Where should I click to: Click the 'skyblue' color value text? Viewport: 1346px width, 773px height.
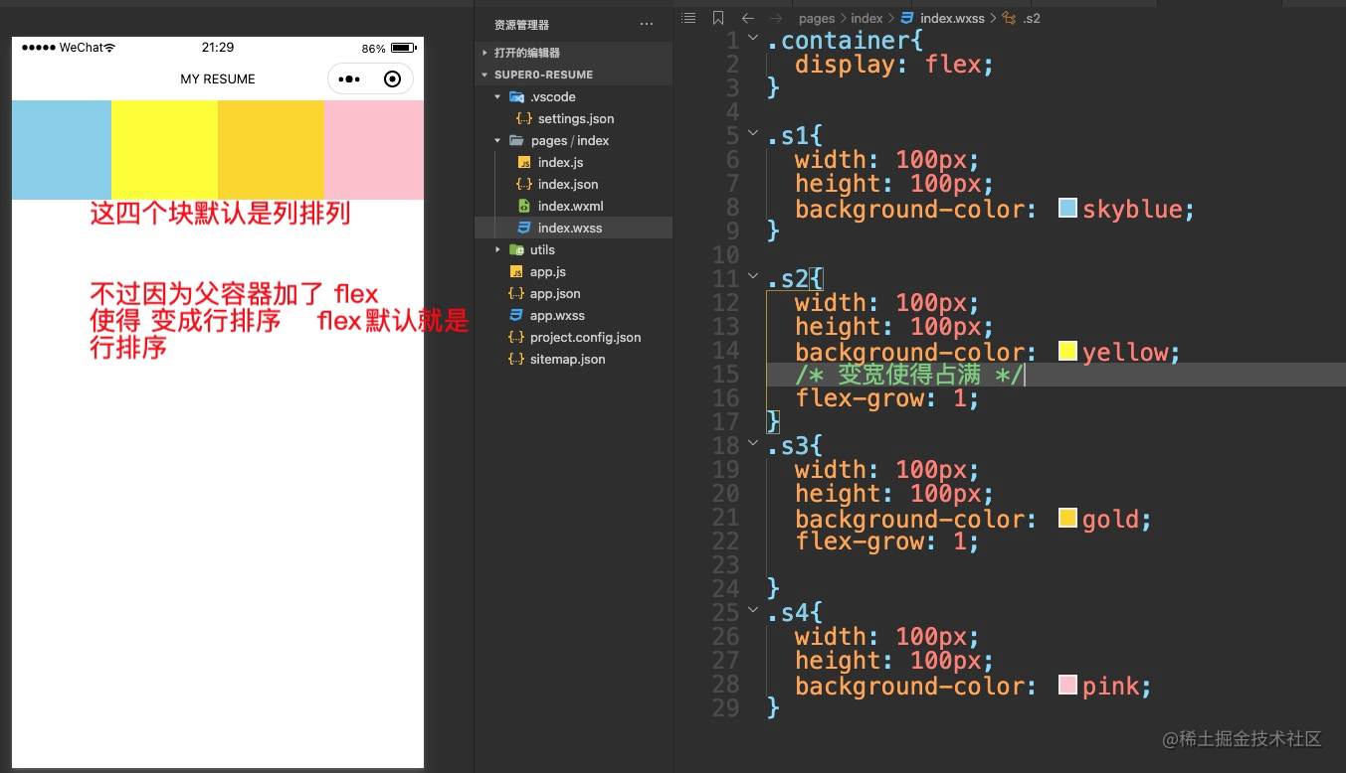click(1132, 209)
